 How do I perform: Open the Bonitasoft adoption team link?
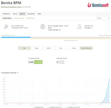(11, 7)
